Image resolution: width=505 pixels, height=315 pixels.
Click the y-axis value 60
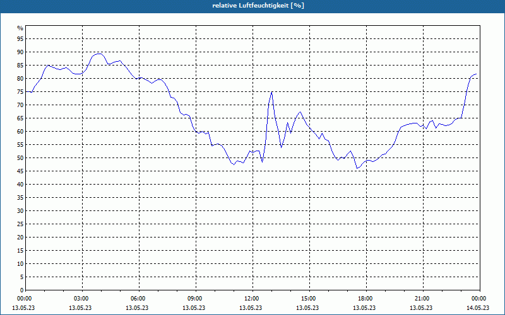point(20,132)
